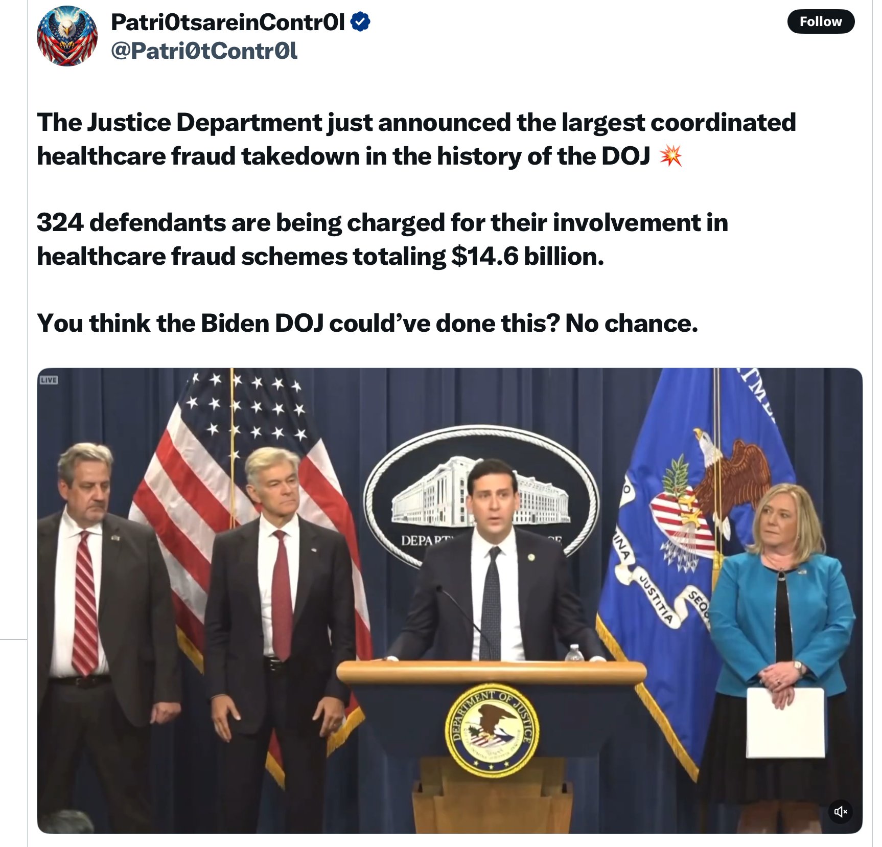Click the LIVE badge on the video

49,380
